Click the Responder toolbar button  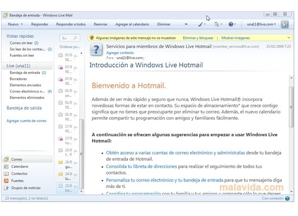coord(40,24)
